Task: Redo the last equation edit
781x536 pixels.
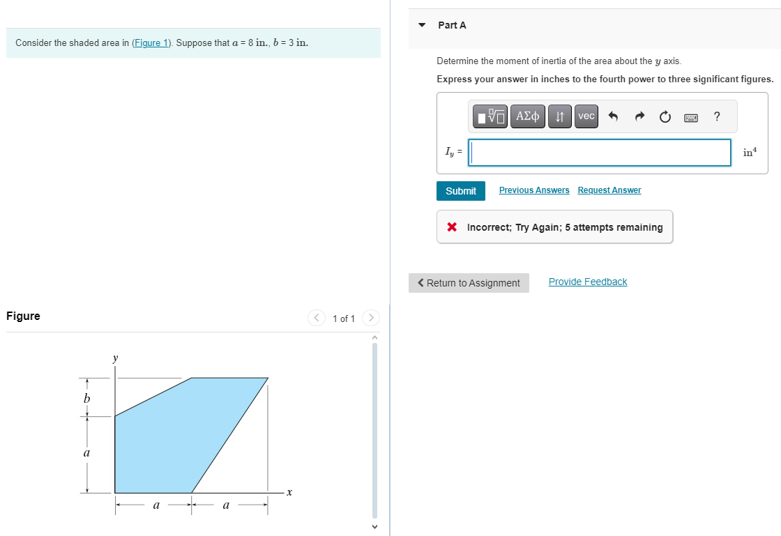Action: point(639,116)
